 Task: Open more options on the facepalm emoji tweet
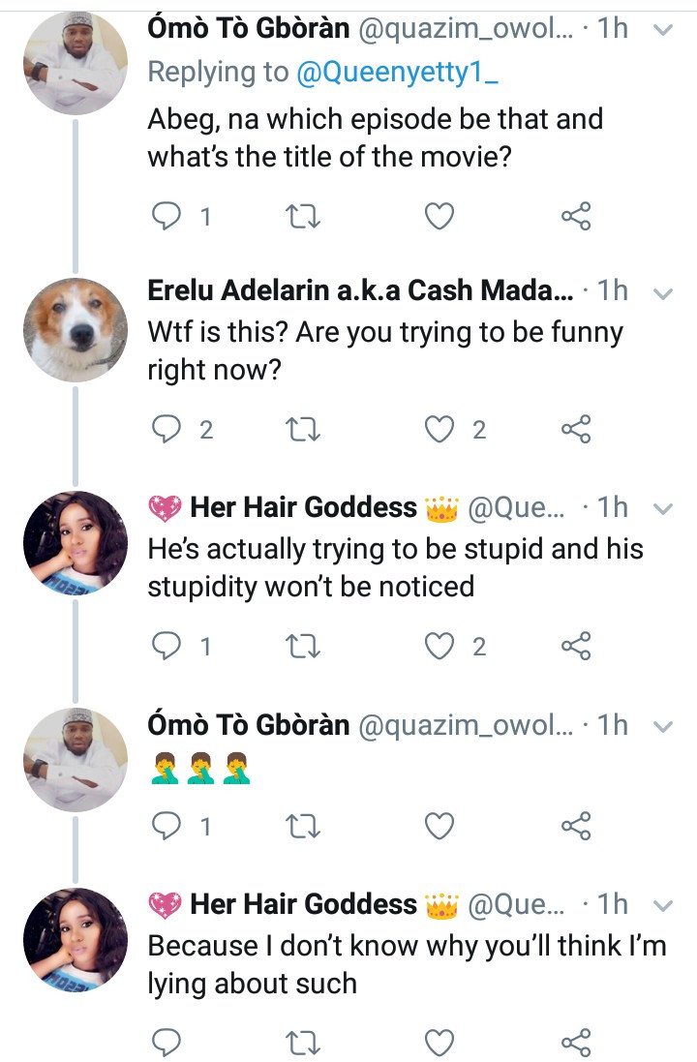[x=663, y=726]
